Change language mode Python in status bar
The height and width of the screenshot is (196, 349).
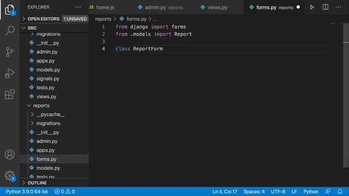311,192
